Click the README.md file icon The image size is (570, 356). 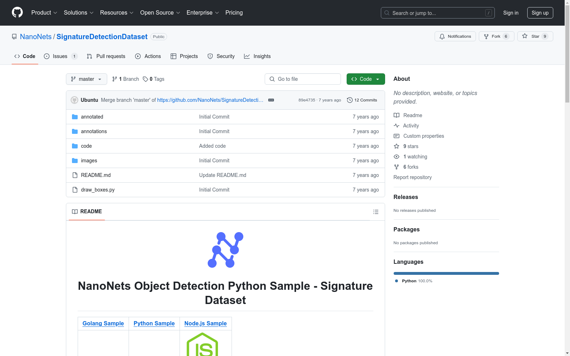[75, 175]
